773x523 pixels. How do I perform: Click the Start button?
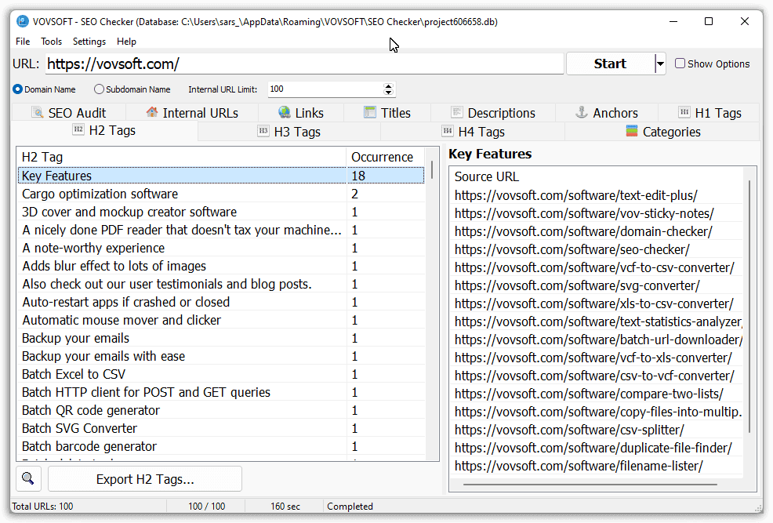pos(610,64)
